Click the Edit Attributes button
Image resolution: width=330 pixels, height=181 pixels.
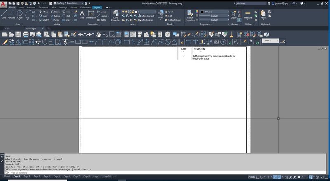[176, 20]
